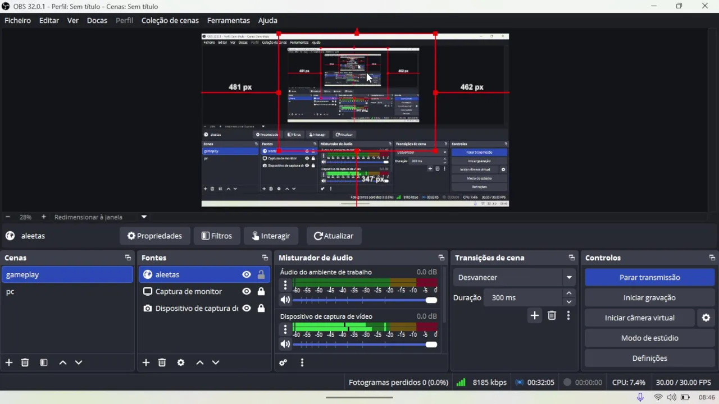Open audio mixer three-dot menu at bottom
This screenshot has height=404, width=719.
(x=302, y=362)
